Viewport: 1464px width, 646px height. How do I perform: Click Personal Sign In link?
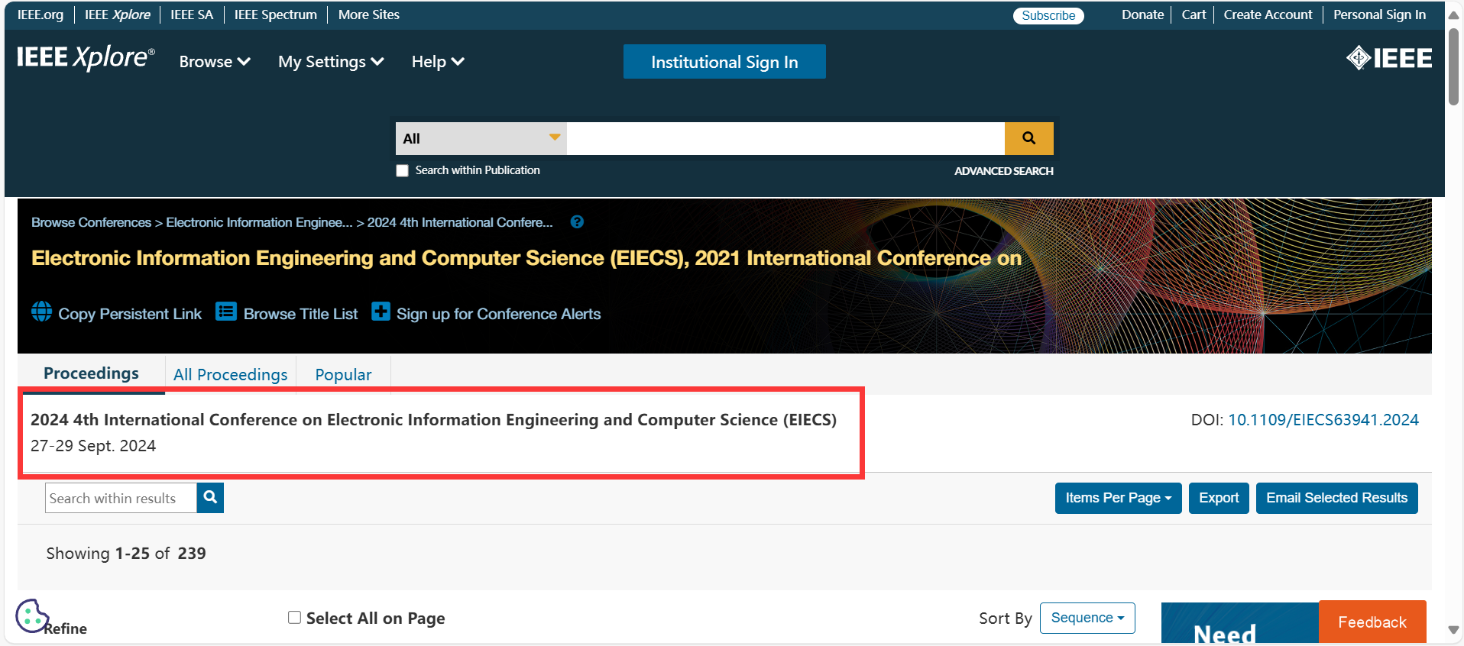1380,15
